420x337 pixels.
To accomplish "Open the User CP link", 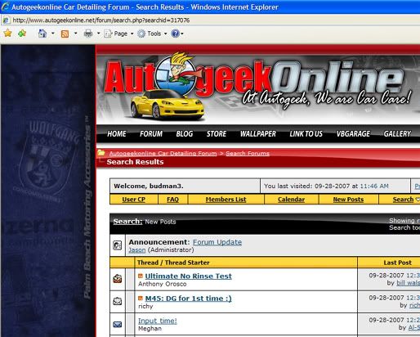I will [x=133, y=200].
